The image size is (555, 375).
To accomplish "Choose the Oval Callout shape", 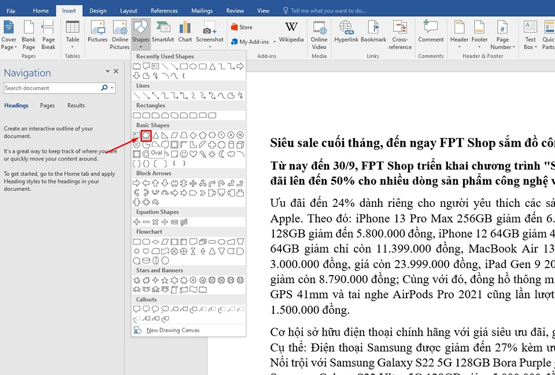I will (x=156, y=309).
